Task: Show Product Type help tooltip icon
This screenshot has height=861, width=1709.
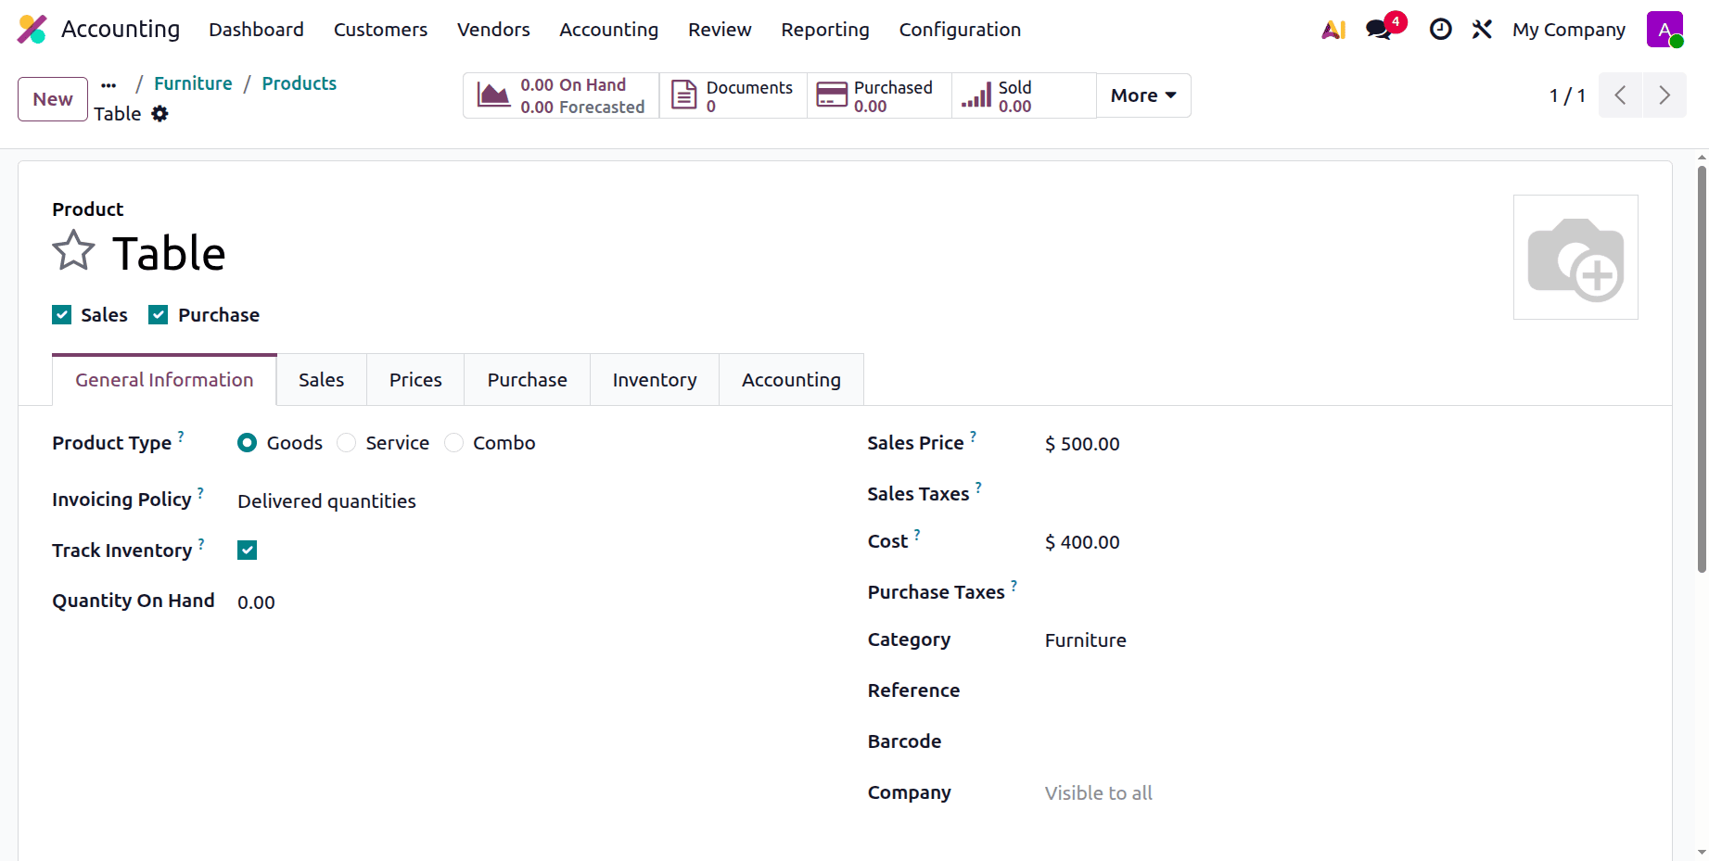Action: click(x=181, y=436)
